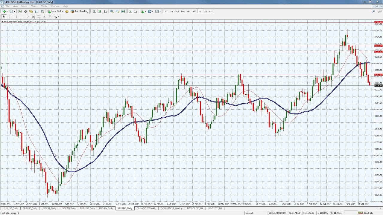Open the MetaEditor icon

tap(67, 11)
